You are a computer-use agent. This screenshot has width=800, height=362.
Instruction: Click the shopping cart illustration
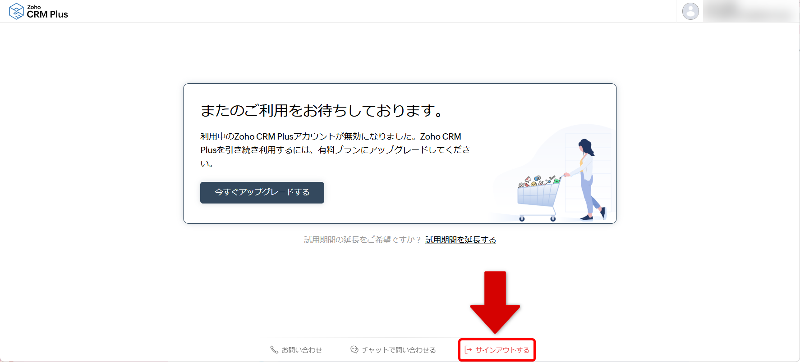[x=539, y=198]
